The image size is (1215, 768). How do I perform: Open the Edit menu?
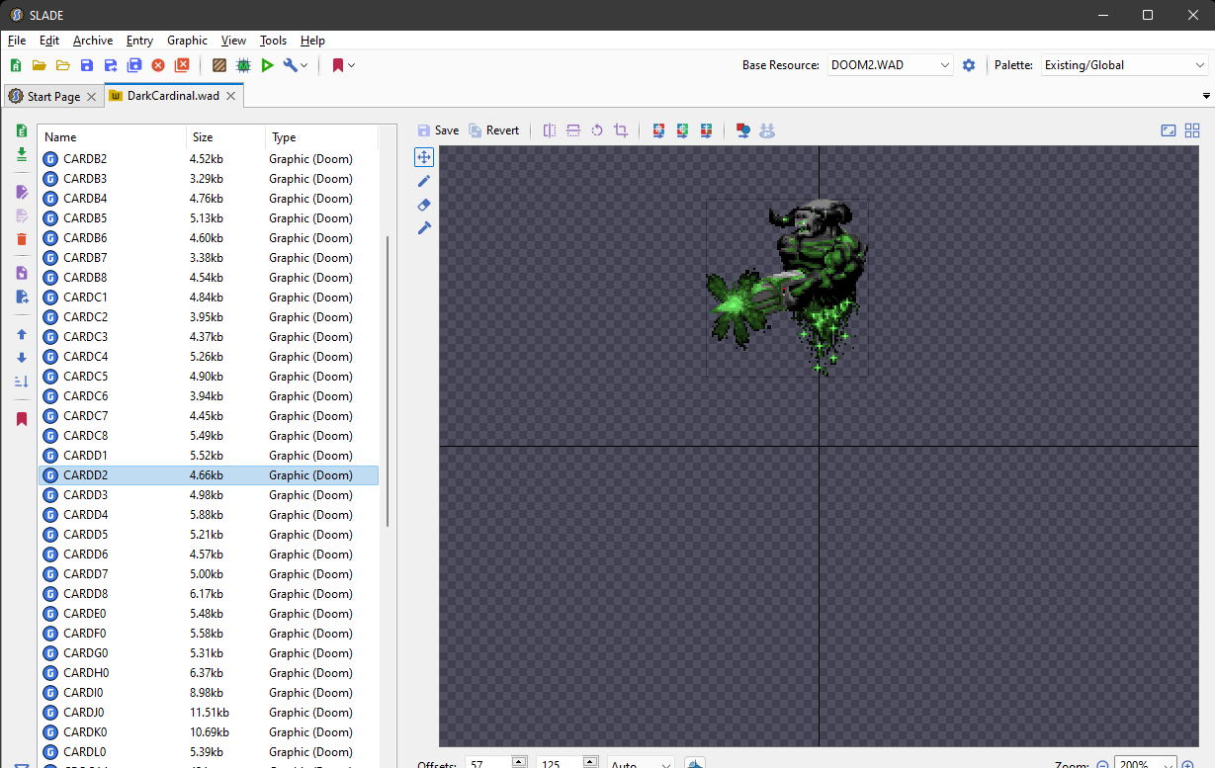(49, 41)
